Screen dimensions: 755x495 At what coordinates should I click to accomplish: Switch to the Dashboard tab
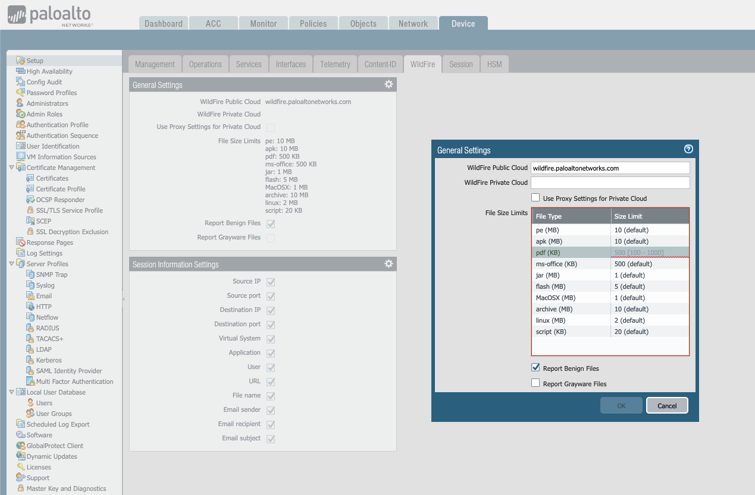tap(164, 23)
